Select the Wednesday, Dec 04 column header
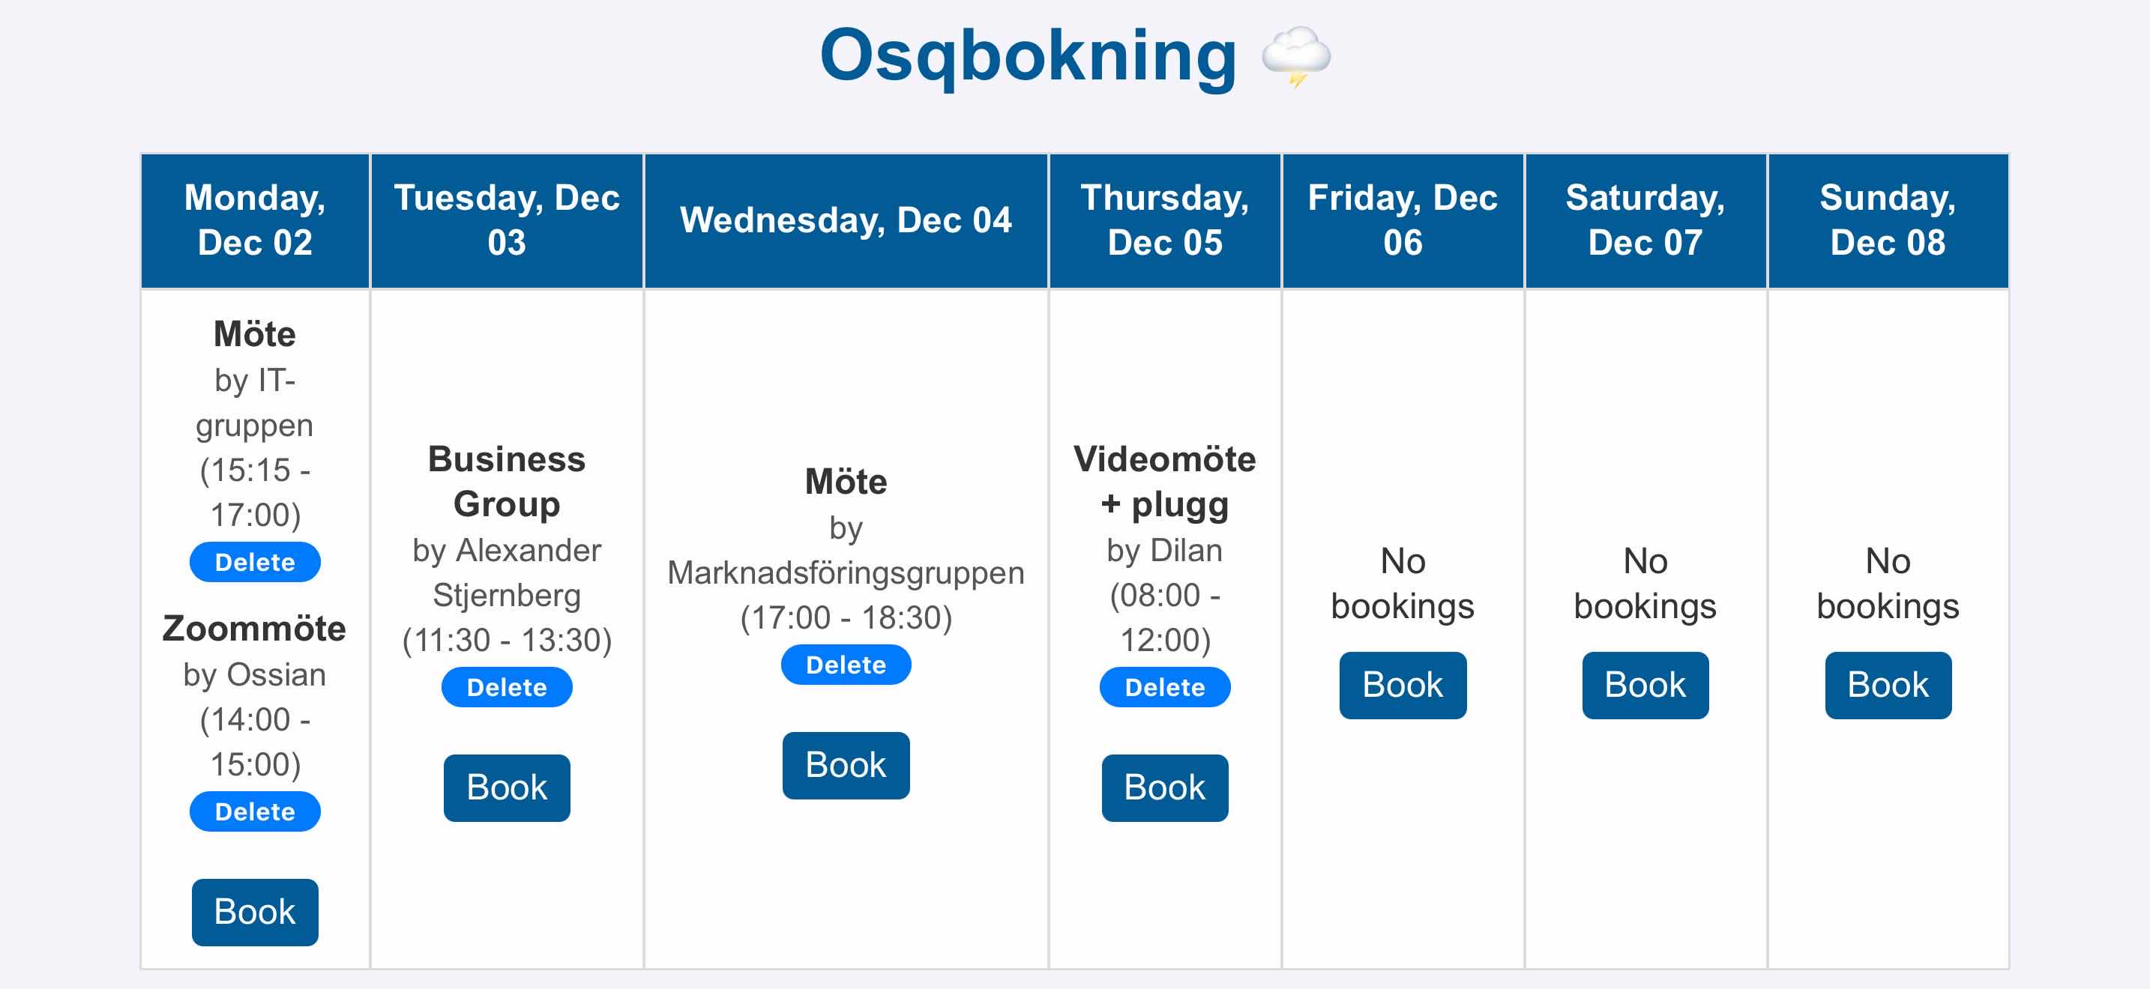Image resolution: width=2150 pixels, height=989 pixels. pyautogui.click(x=846, y=220)
